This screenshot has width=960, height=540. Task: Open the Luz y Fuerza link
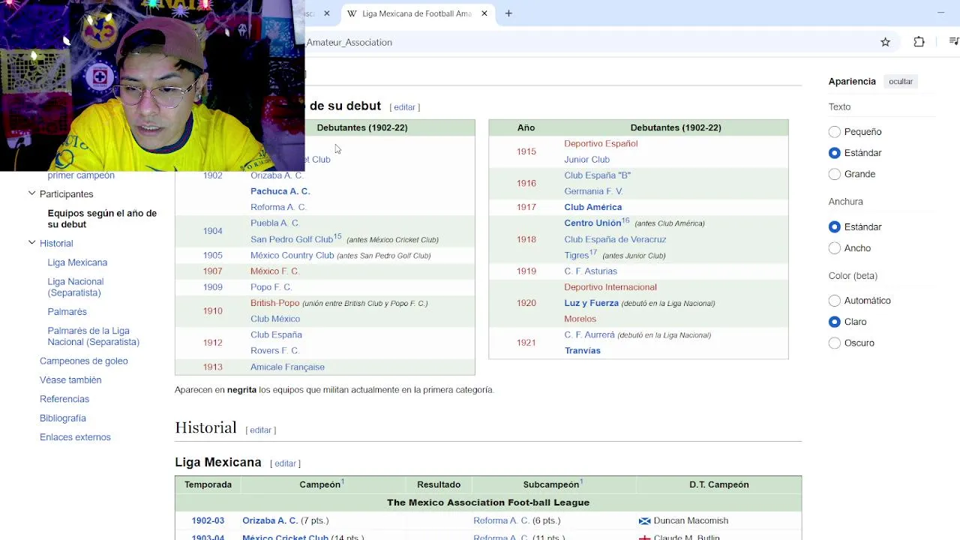(591, 303)
